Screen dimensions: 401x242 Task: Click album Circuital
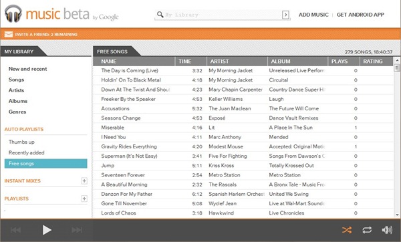(x=279, y=80)
